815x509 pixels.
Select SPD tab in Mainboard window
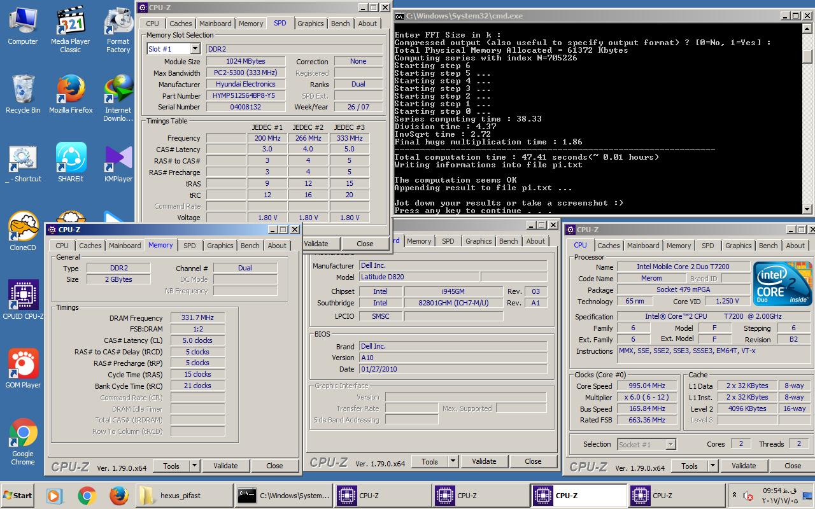click(x=448, y=241)
